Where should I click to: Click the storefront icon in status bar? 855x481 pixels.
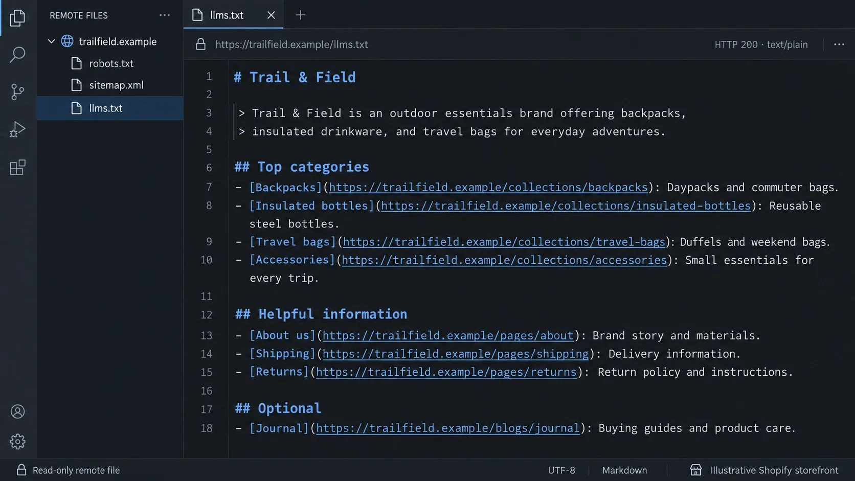point(696,470)
